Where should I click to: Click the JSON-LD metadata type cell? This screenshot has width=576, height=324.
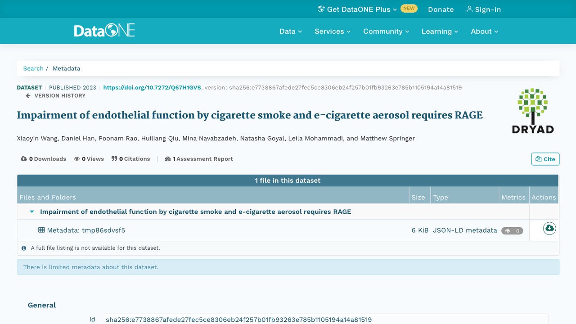tap(465, 230)
